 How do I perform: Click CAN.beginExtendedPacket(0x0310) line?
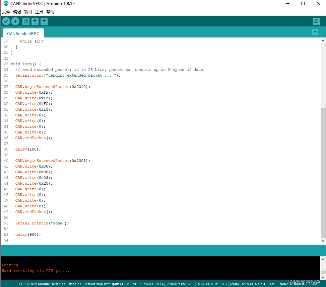coord(53,87)
